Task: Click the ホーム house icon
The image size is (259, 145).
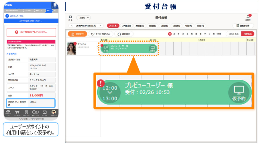Action: click(70, 17)
